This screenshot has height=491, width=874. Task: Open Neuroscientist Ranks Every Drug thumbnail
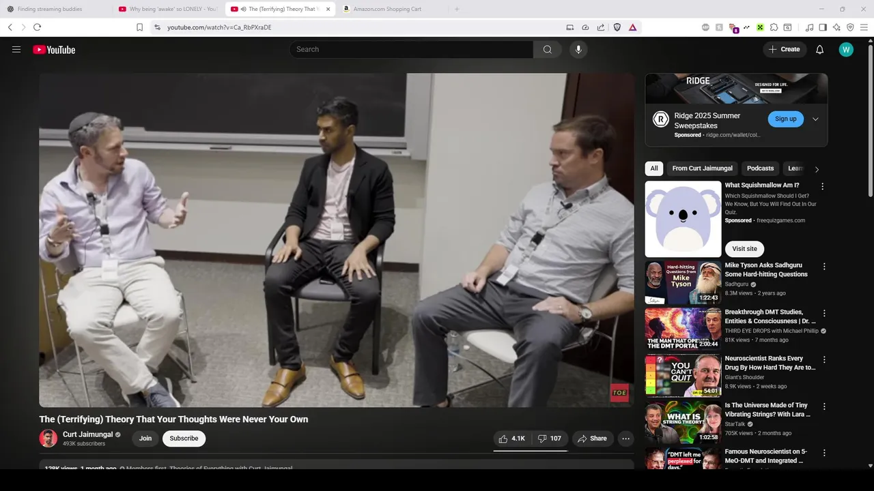683,375
